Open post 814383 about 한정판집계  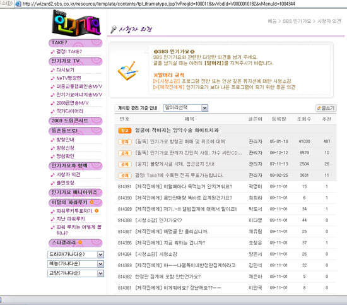coord(185,266)
